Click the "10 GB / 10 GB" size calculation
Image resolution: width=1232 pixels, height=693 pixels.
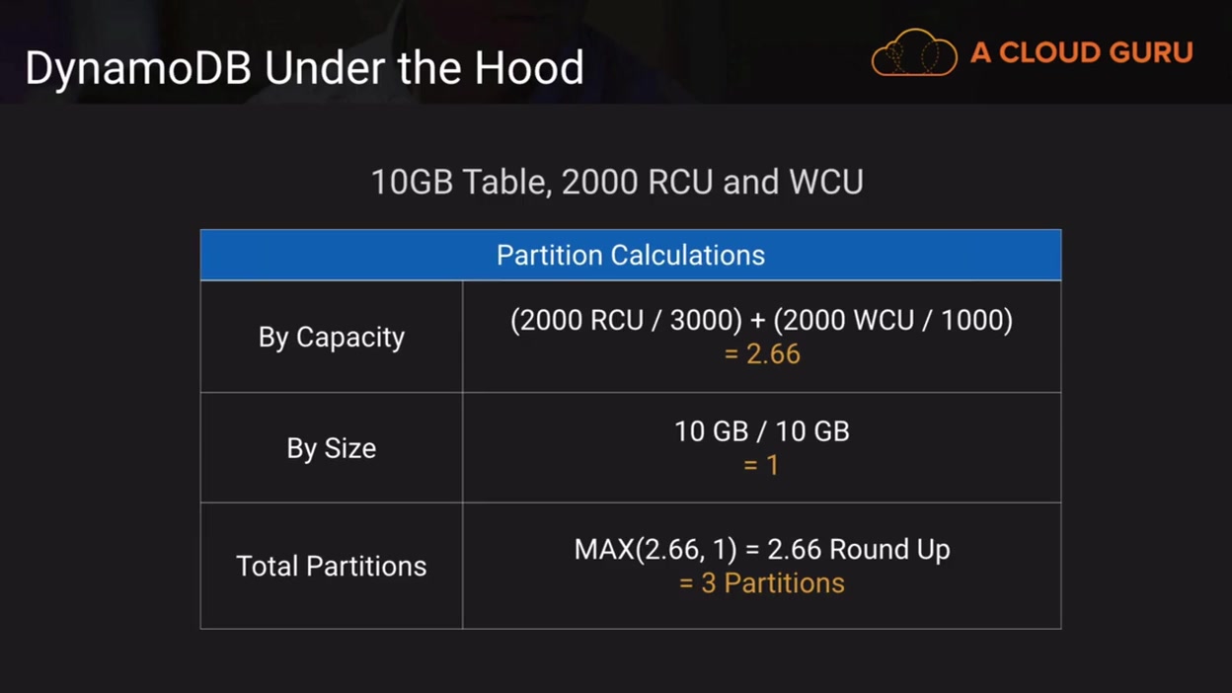pos(761,431)
